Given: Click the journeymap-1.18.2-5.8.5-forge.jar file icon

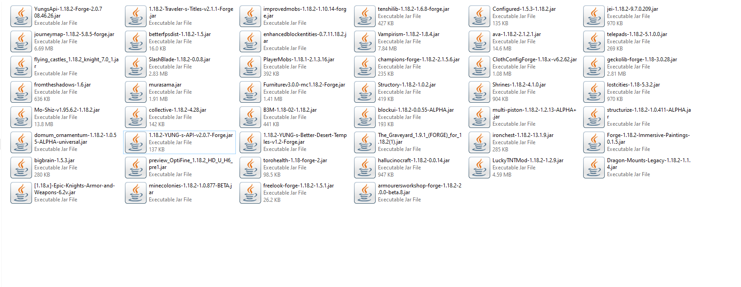Looking at the screenshot, I should pos(21,41).
